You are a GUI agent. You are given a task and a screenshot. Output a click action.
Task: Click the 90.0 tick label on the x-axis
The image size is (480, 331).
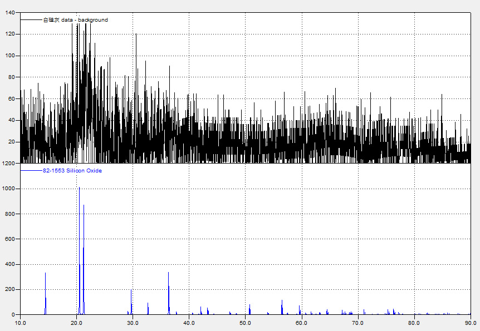pos(471,323)
